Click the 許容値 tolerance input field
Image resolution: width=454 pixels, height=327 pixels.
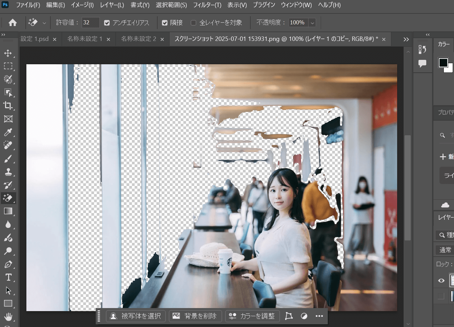point(91,23)
